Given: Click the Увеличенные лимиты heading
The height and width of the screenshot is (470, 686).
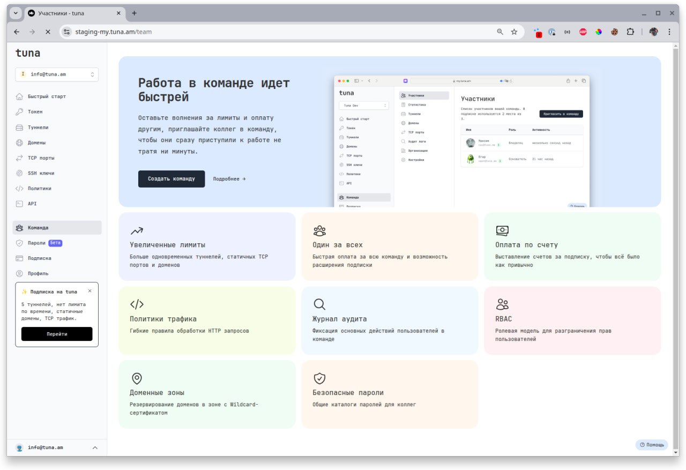Looking at the screenshot, I should pyautogui.click(x=167, y=245).
